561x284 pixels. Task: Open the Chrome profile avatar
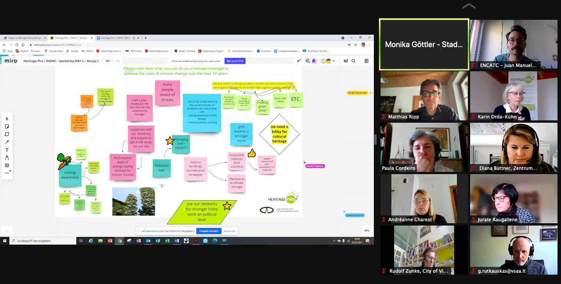pyautogui.click(x=363, y=45)
